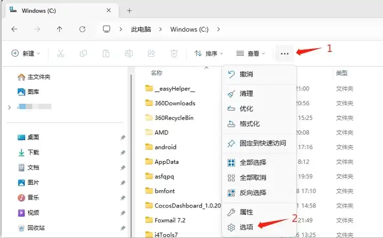Select the asfqpq folder
Image resolution: width=383 pixels, height=238 pixels.
point(159,176)
